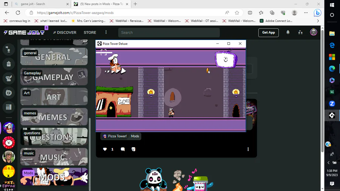Click the Pizza Tower Deluxe game window title
The image size is (340, 191).
click(115, 44)
